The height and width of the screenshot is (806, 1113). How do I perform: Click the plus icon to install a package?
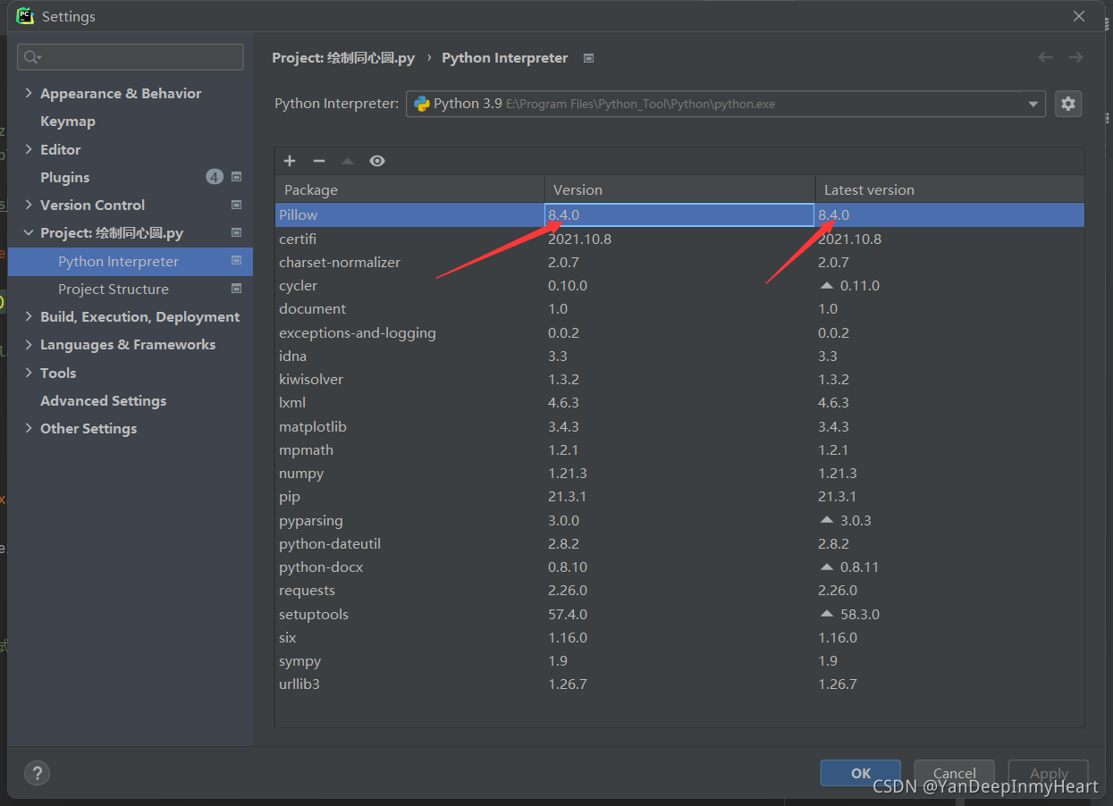pyautogui.click(x=290, y=161)
